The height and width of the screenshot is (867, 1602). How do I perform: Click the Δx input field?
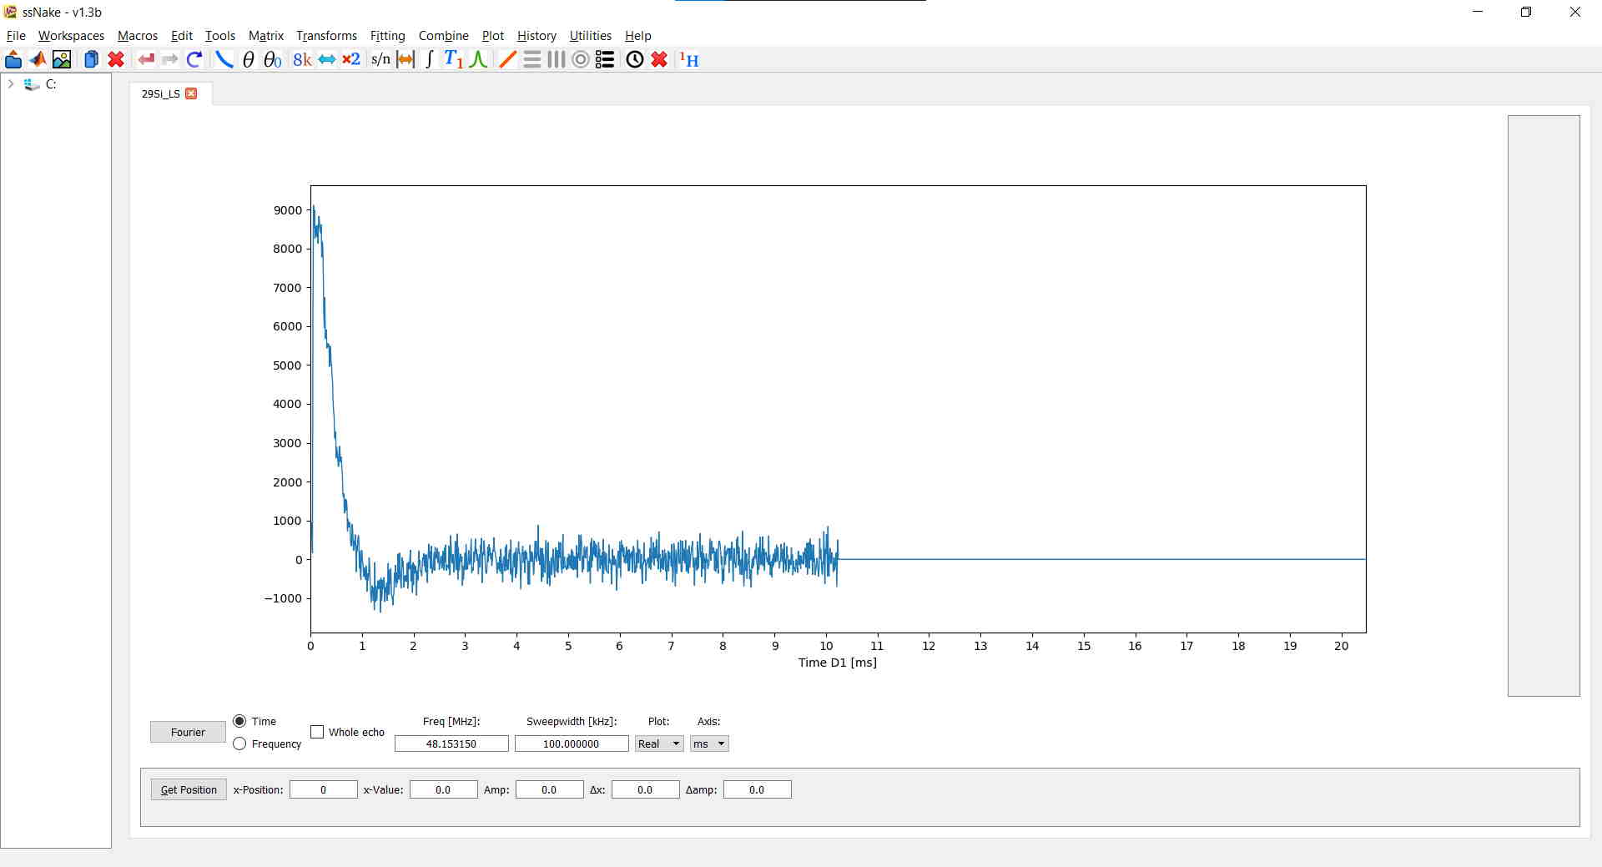click(645, 789)
